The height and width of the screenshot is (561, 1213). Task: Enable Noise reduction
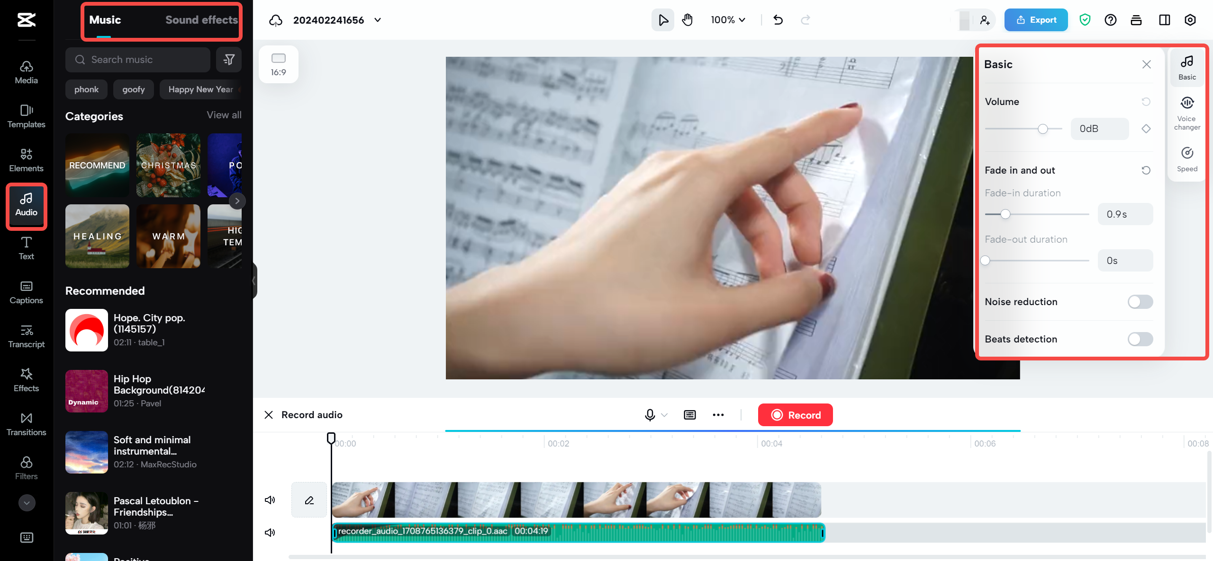tap(1140, 301)
